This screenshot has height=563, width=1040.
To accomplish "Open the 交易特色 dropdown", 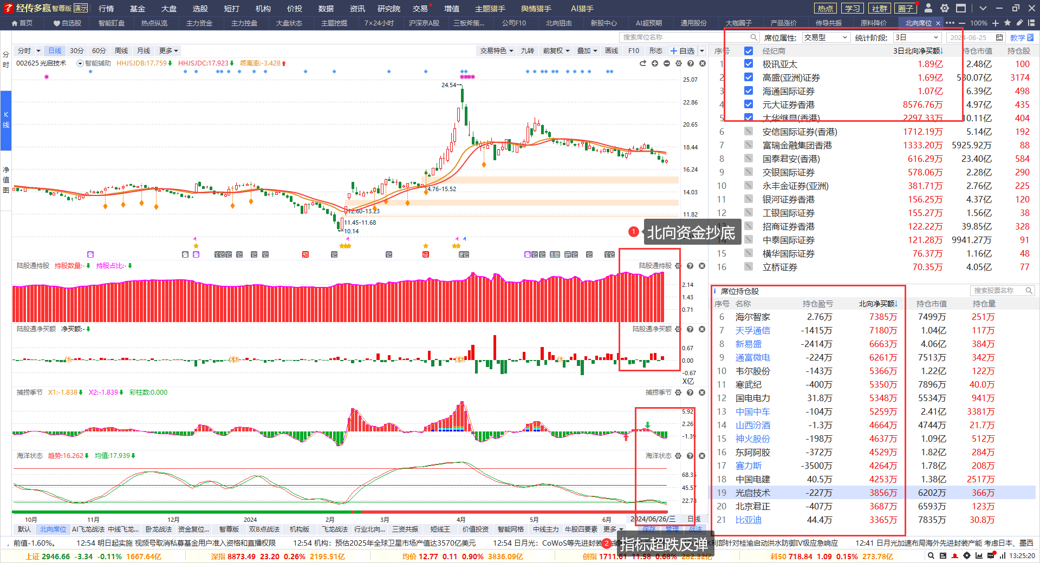I will (497, 51).
